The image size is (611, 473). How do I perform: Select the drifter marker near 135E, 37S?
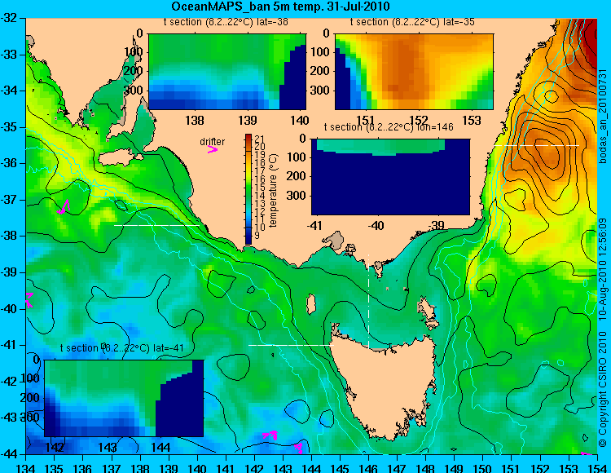click(64, 207)
